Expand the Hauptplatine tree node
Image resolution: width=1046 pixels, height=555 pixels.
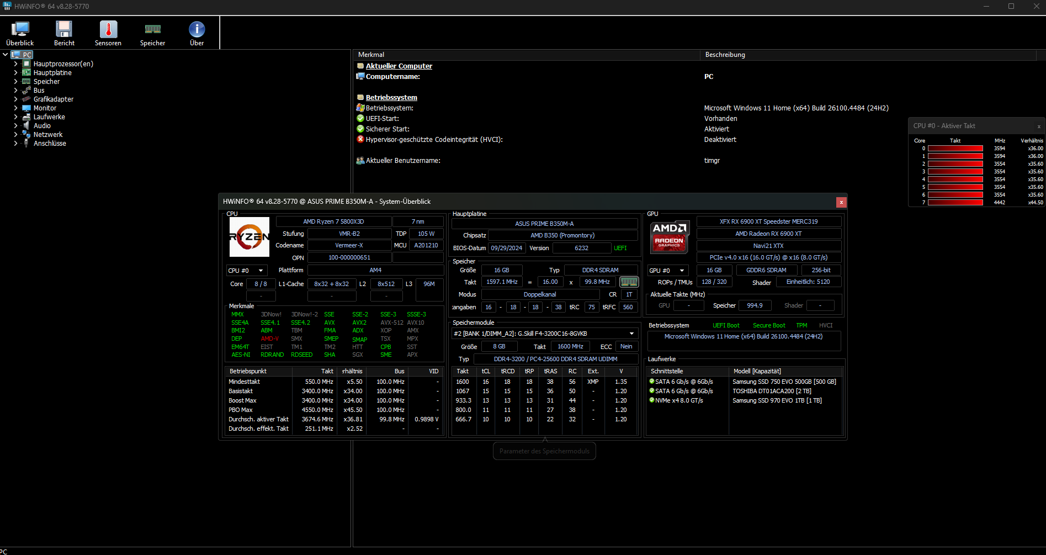(15, 73)
